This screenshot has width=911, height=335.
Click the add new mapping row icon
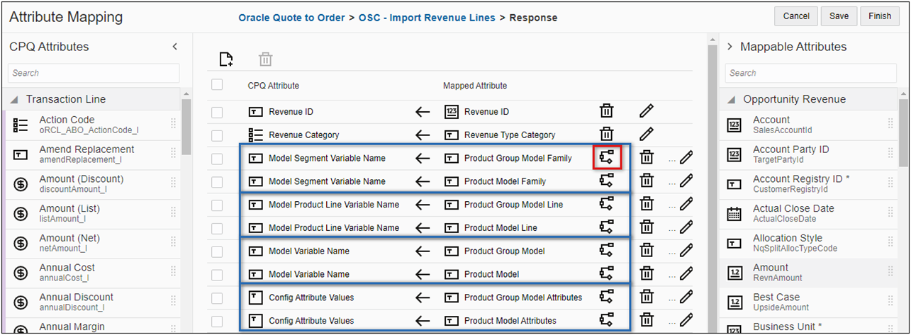click(x=226, y=59)
